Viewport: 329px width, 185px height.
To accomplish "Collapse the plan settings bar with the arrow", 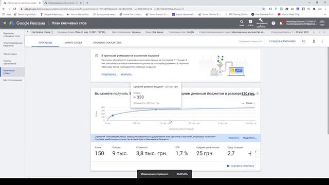I will tap(27, 32).
